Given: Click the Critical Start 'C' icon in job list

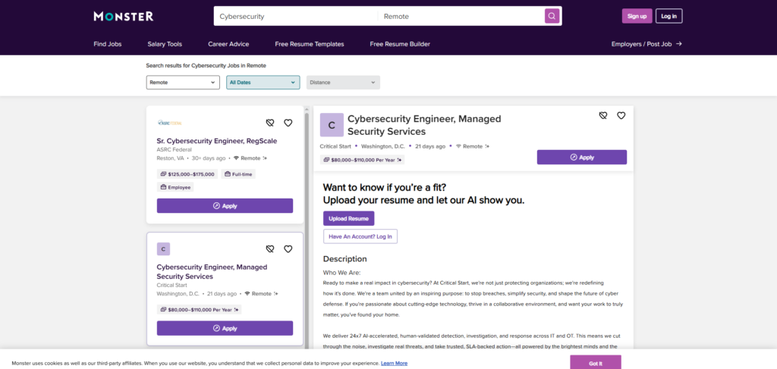Looking at the screenshot, I should pyautogui.click(x=163, y=249).
